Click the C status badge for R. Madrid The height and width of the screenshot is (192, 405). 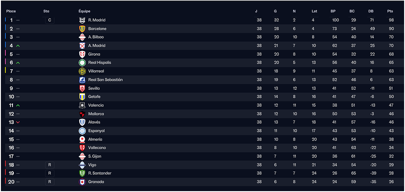click(49, 20)
